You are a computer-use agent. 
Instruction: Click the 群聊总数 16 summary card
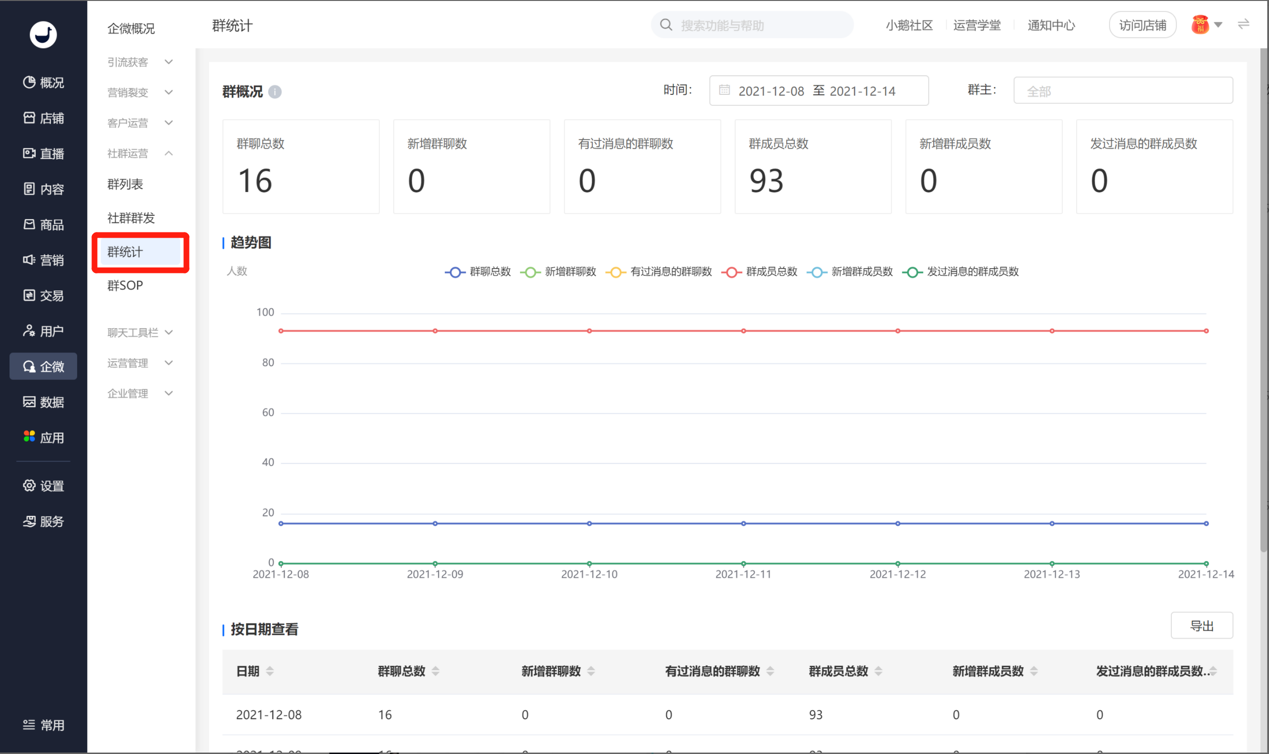pos(301,167)
